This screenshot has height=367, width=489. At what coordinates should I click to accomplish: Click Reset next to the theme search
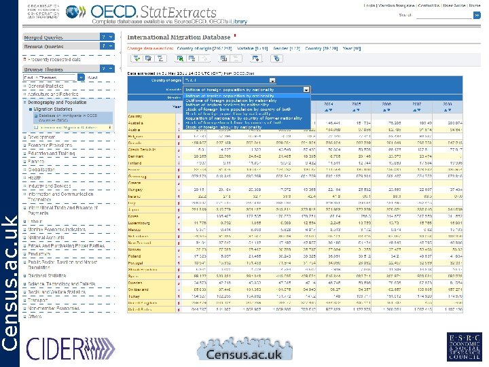(x=92, y=77)
